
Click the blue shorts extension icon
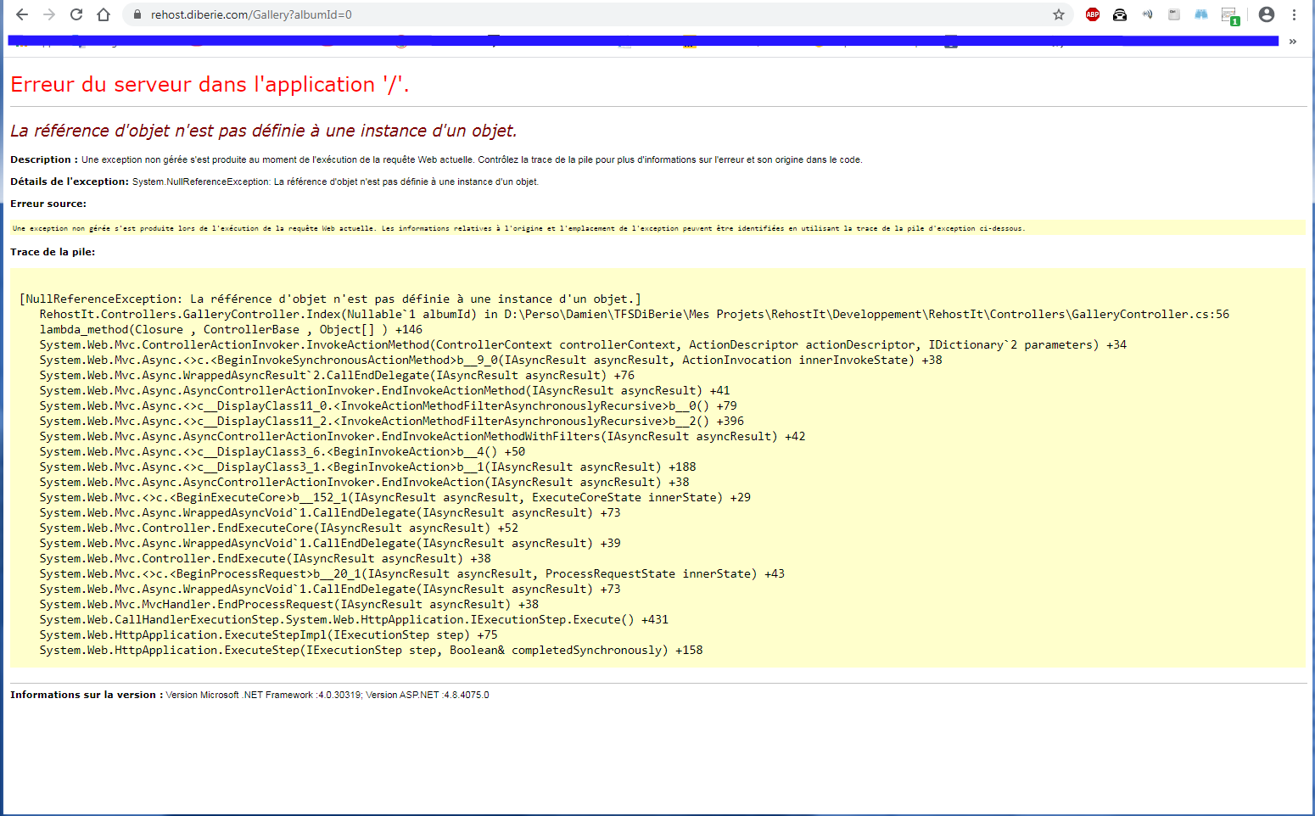pyautogui.click(x=1201, y=14)
